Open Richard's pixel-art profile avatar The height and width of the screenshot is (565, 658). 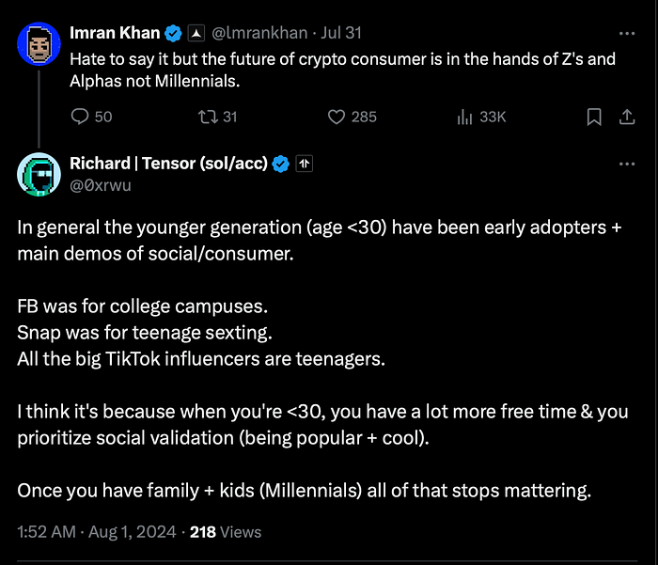pos(39,175)
